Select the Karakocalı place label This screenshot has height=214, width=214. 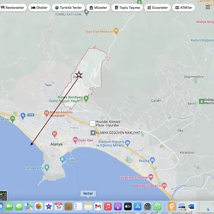(x=187, y=153)
